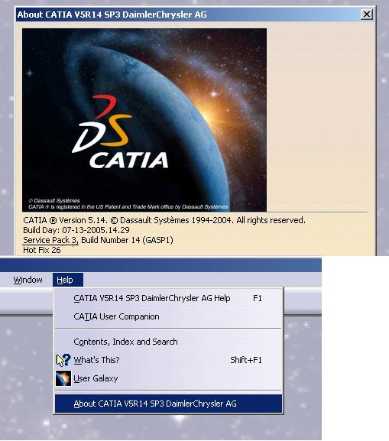The height and width of the screenshot is (441, 389).
Task: Open the Window menu
Action: [x=28, y=280]
